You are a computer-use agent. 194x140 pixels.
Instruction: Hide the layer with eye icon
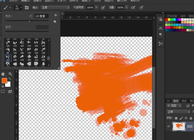pos(168,126)
